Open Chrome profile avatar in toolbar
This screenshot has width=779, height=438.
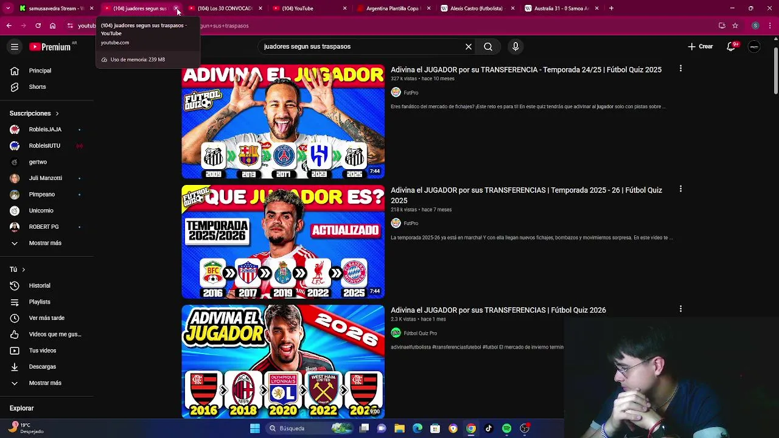[755, 26]
